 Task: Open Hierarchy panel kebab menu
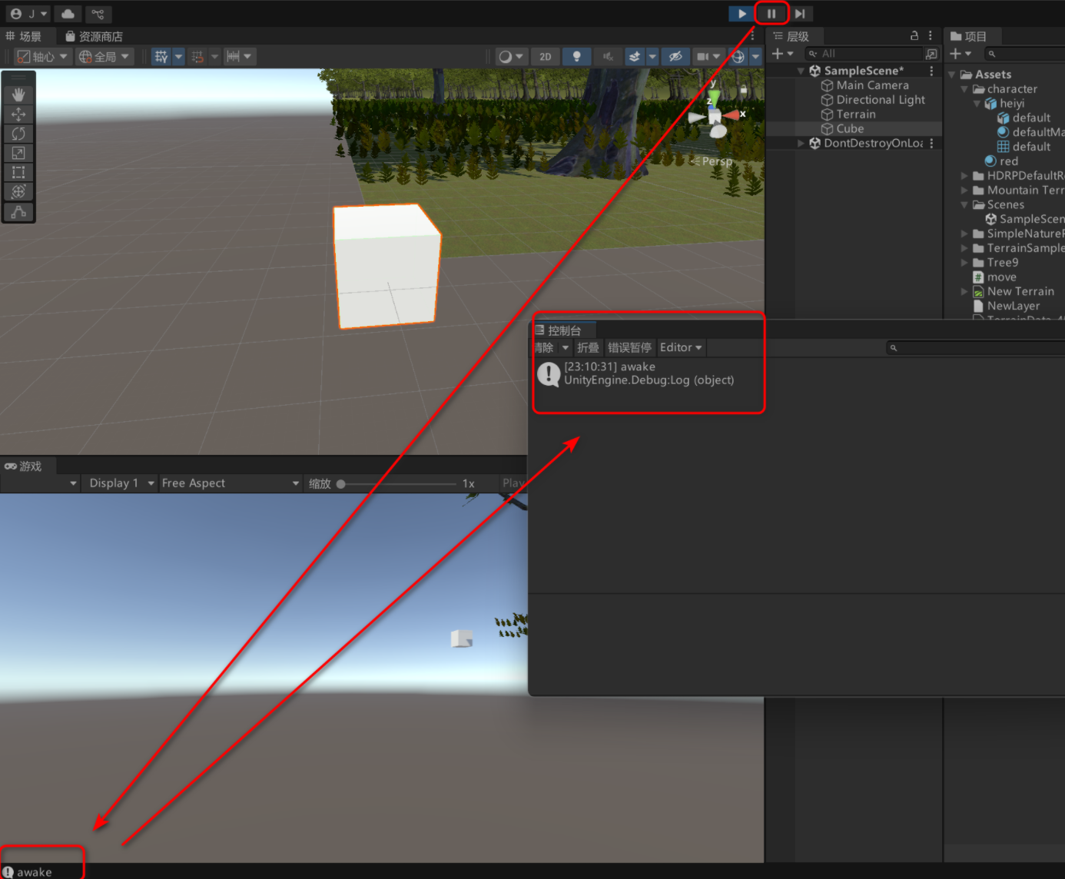(930, 35)
